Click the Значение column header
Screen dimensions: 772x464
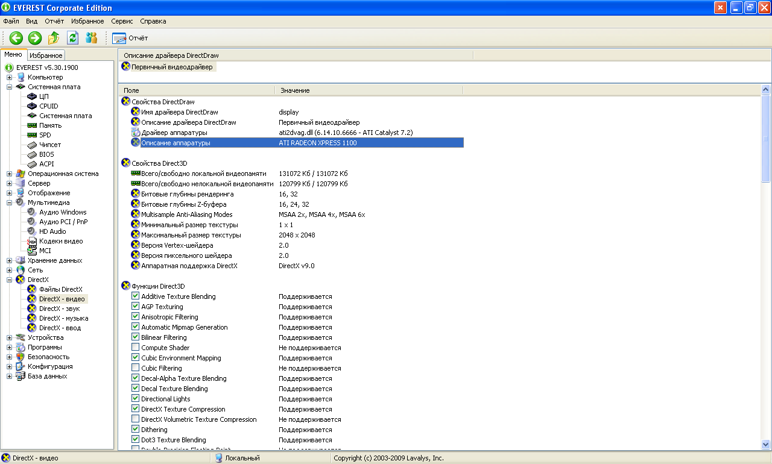(369, 90)
